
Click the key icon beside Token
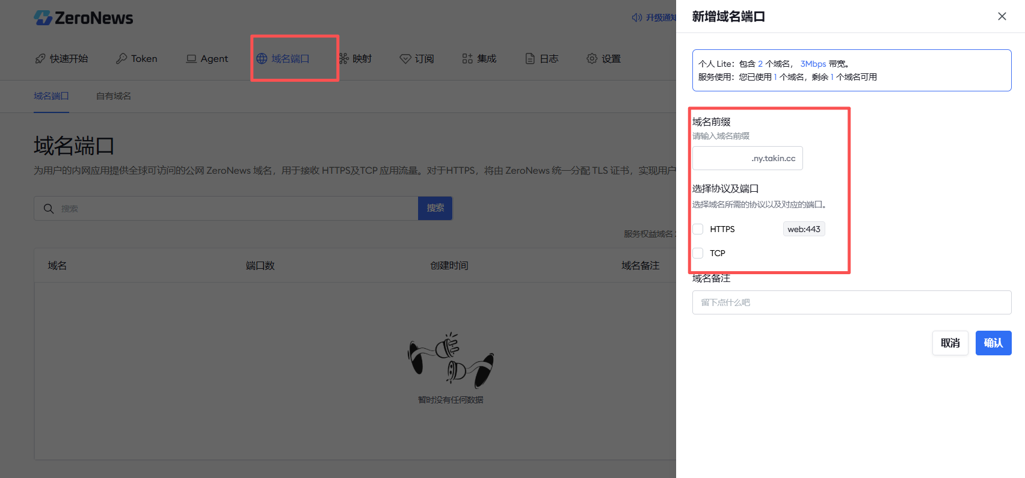tap(122, 58)
